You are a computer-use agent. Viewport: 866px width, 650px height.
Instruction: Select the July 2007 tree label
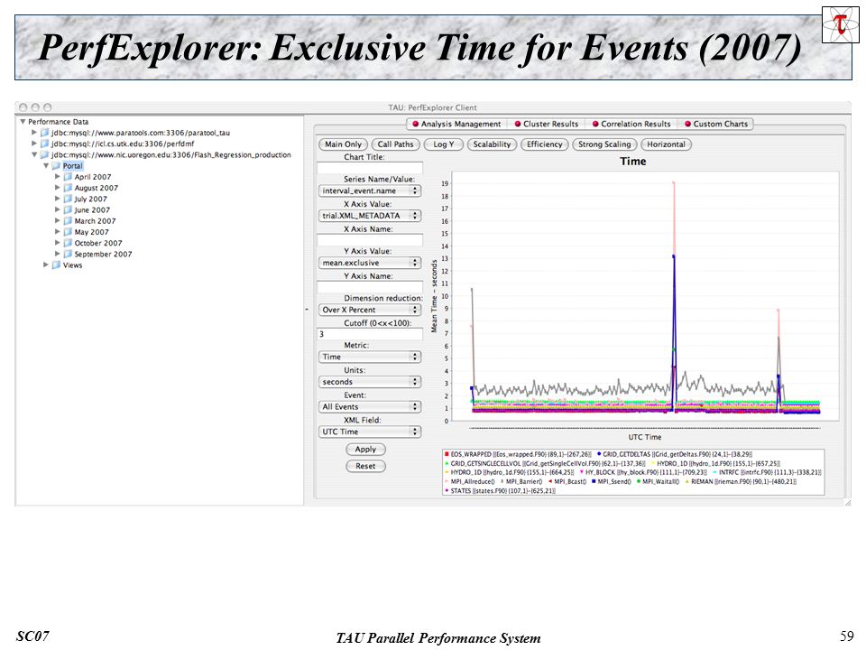[x=90, y=199]
